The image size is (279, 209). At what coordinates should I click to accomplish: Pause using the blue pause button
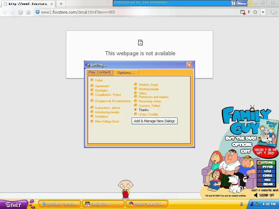point(233,3)
